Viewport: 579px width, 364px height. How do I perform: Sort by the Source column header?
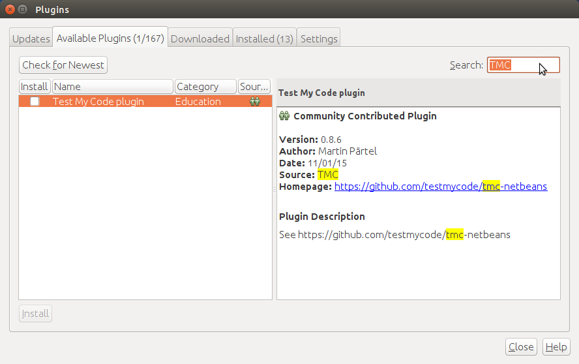254,87
